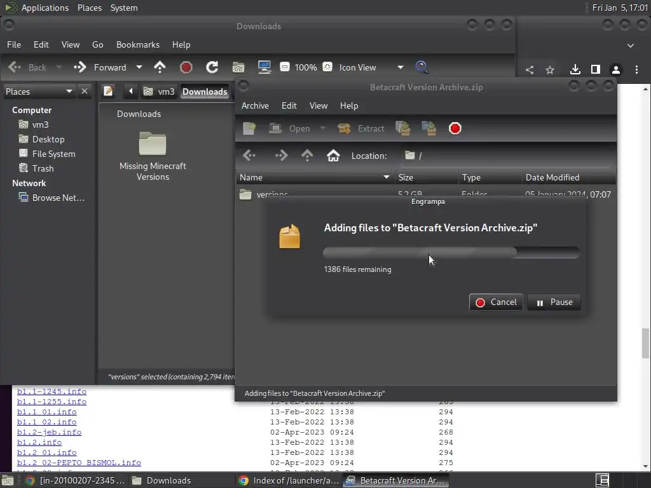Select Trash in Places sidebar
The image size is (651, 488).
(36, 168)
